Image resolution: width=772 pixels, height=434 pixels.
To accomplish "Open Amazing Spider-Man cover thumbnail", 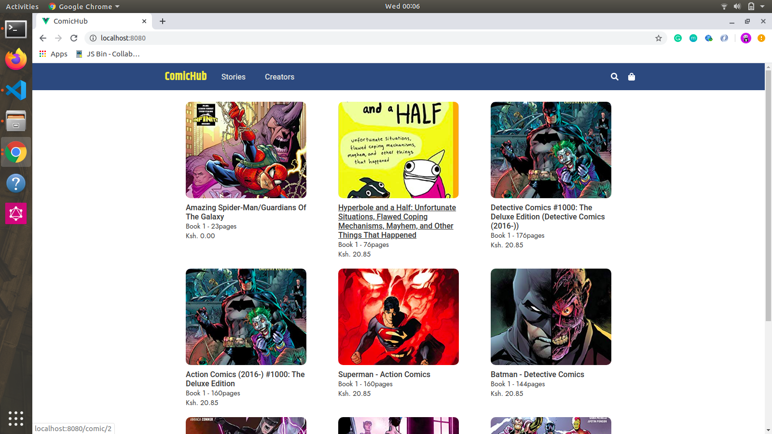I will 246,150.
